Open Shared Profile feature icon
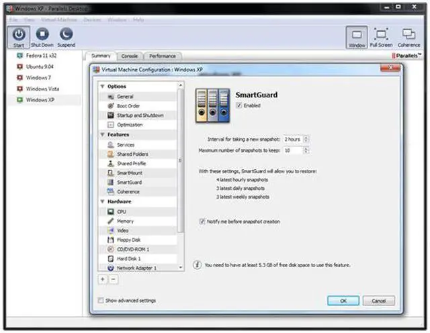This screenshot has width=430, height=333. click(x=111, y=164)
